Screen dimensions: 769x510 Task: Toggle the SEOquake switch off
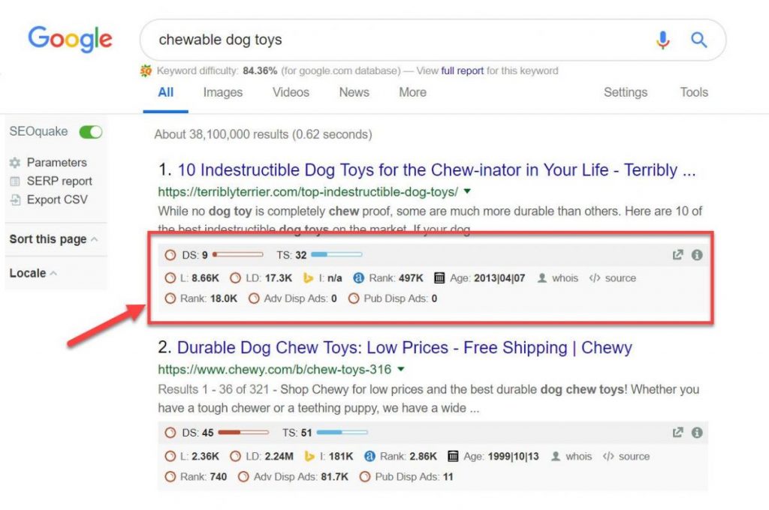[x=91, y=132]
